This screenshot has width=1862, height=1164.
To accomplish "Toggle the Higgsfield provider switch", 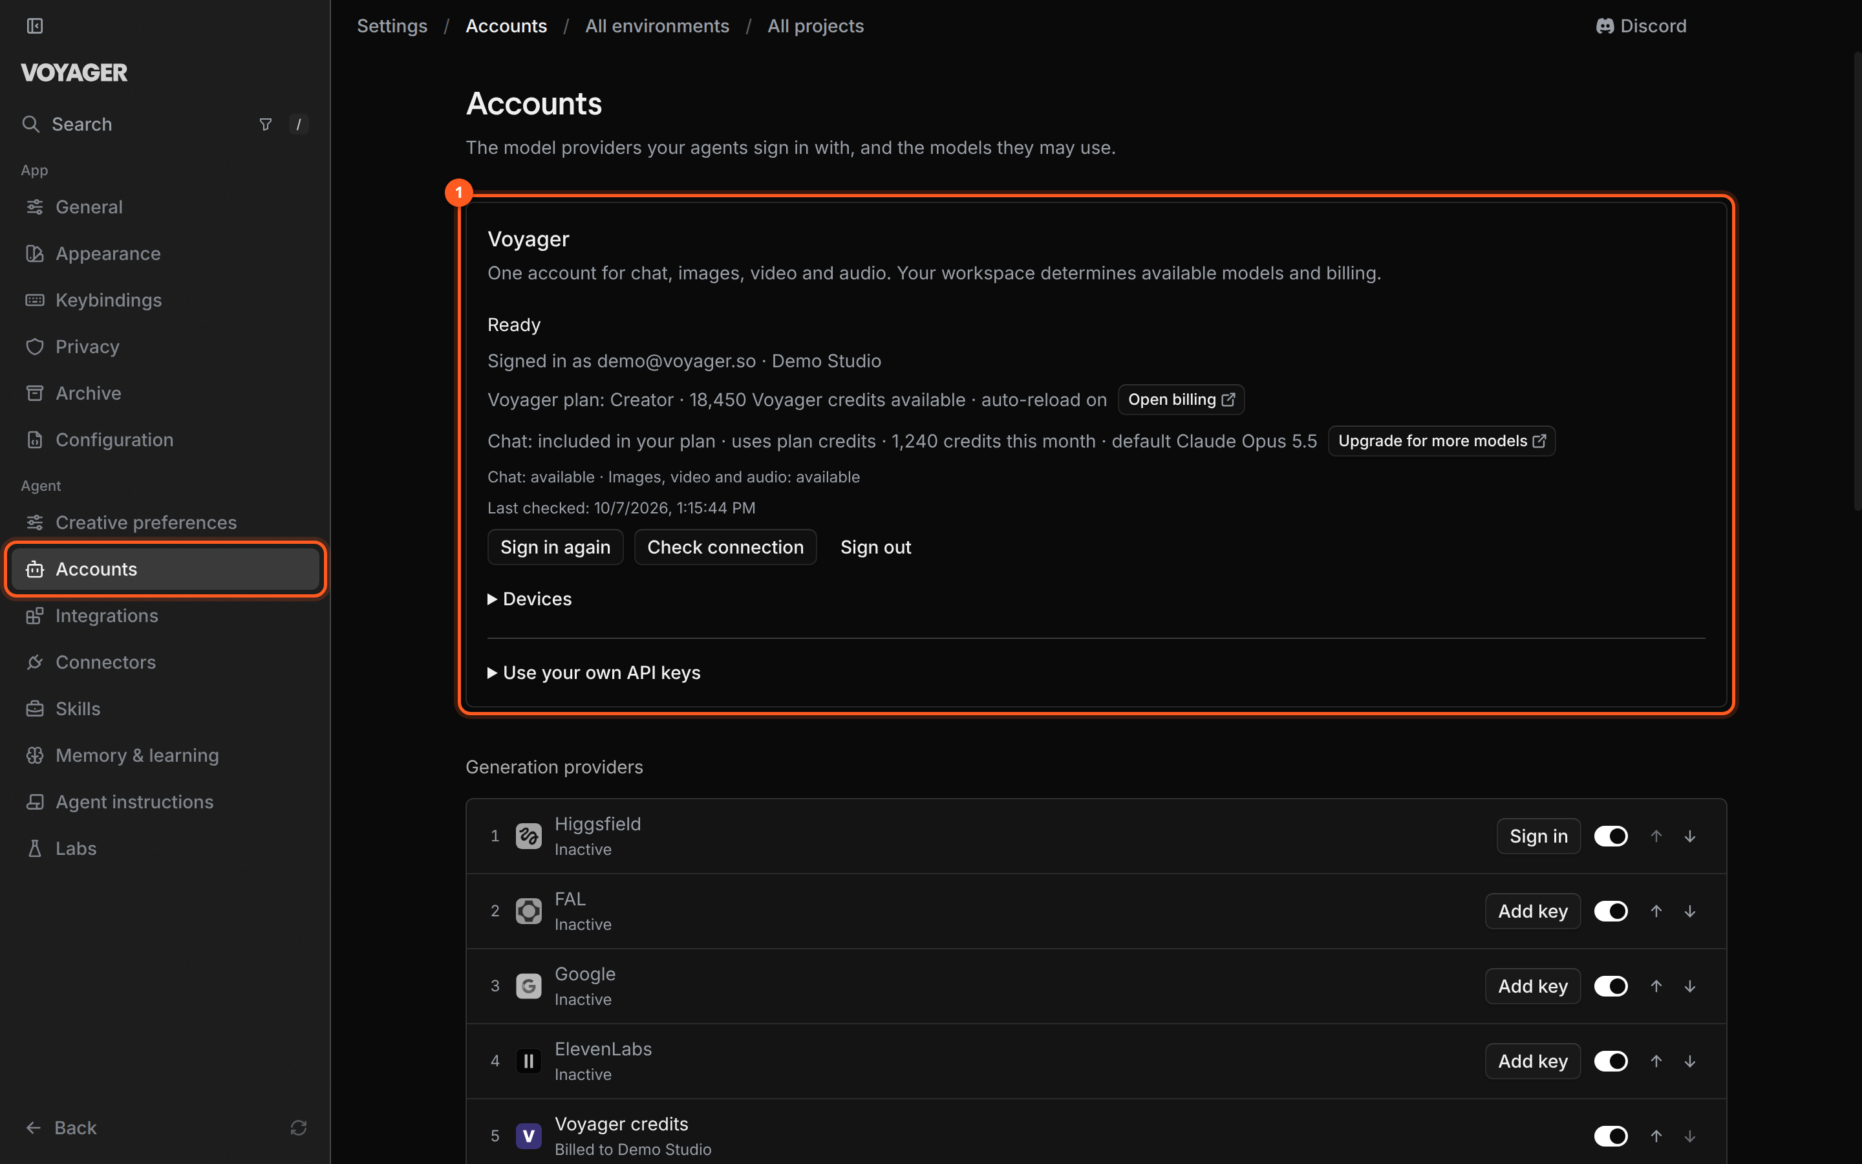I will coord(1611,836).
